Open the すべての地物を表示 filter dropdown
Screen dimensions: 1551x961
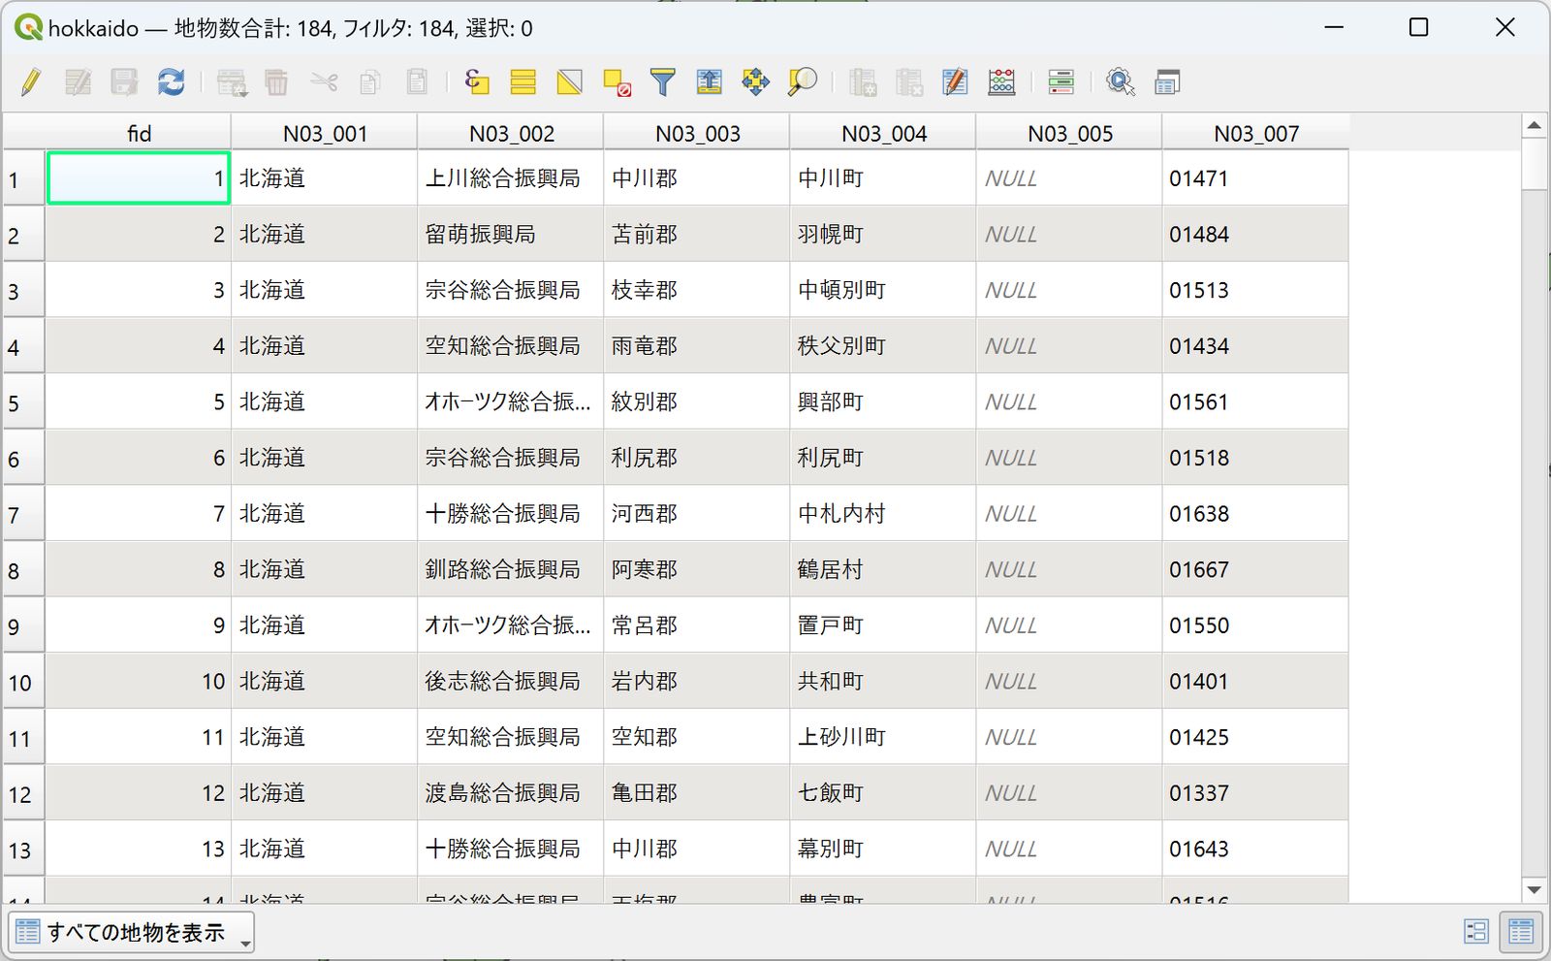(x=131, y=932)
